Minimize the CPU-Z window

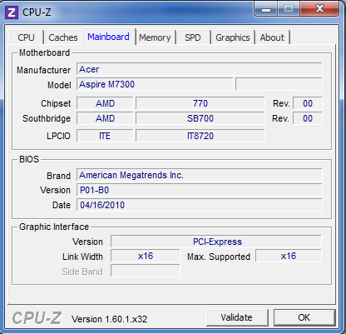(266, 9)
